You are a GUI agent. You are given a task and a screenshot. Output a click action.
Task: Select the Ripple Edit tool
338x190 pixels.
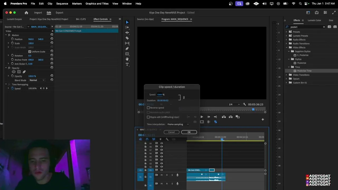tap(127, 33)
